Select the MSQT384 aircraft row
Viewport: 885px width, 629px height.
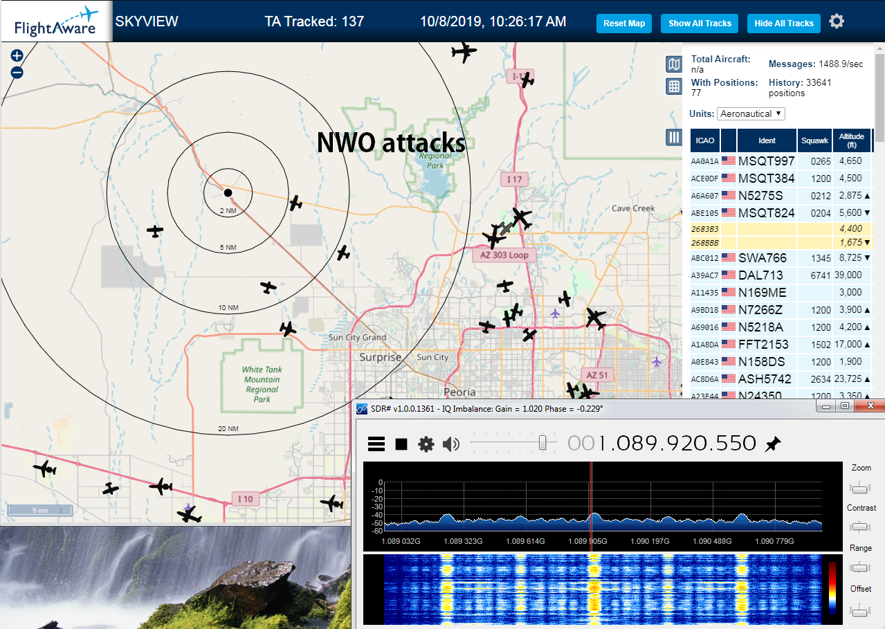point(781,179)
